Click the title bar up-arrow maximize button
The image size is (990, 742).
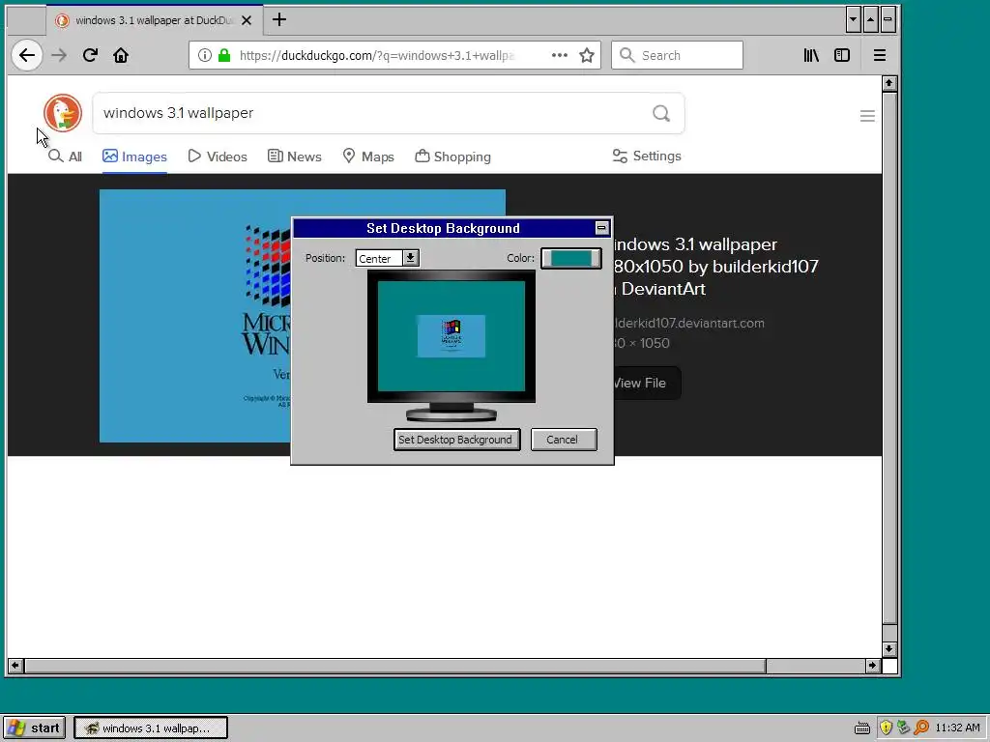(x=870, y=19)
